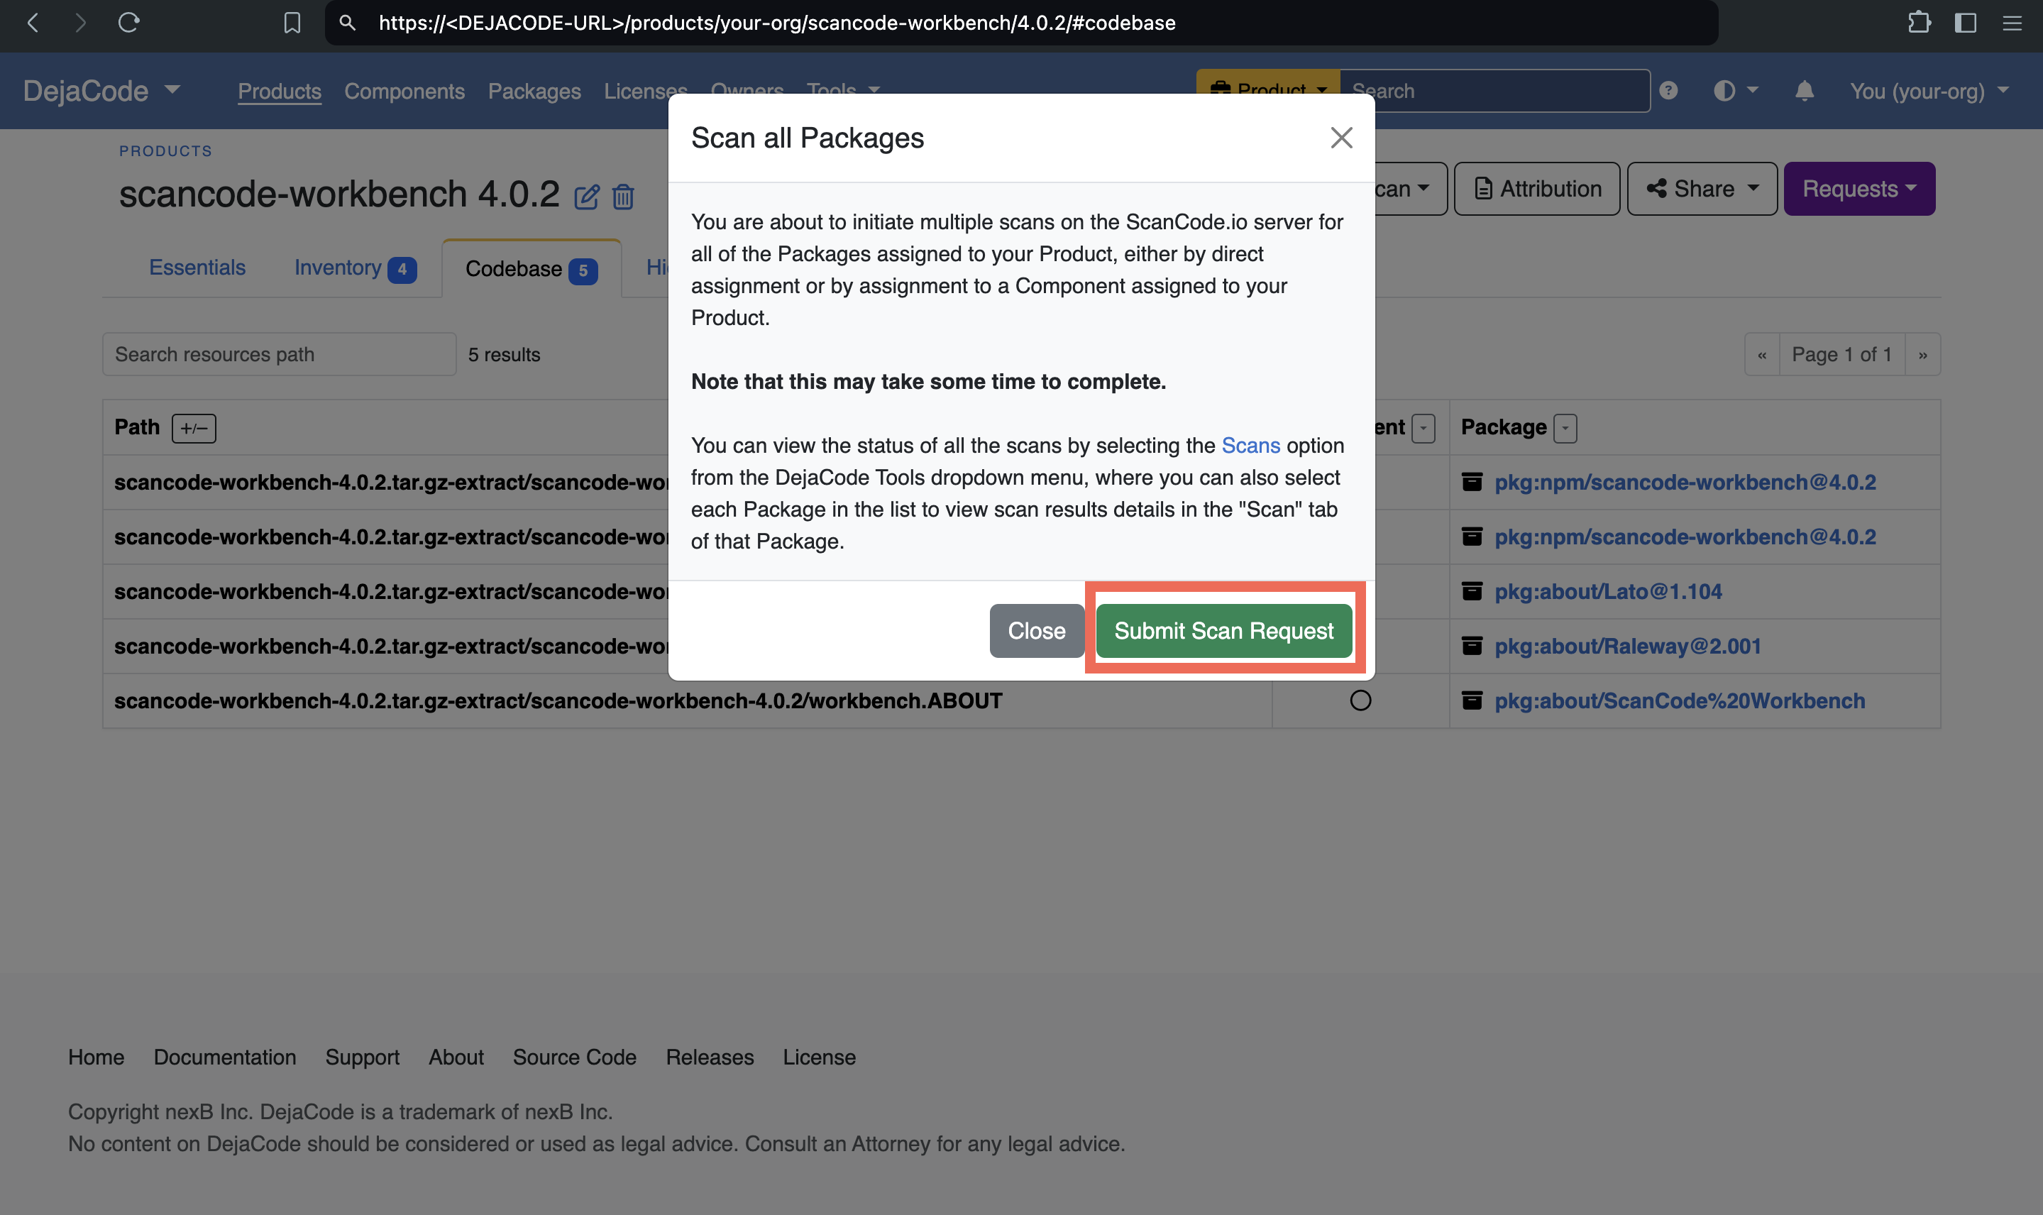Click the Attribution button

pos(1536,189)
